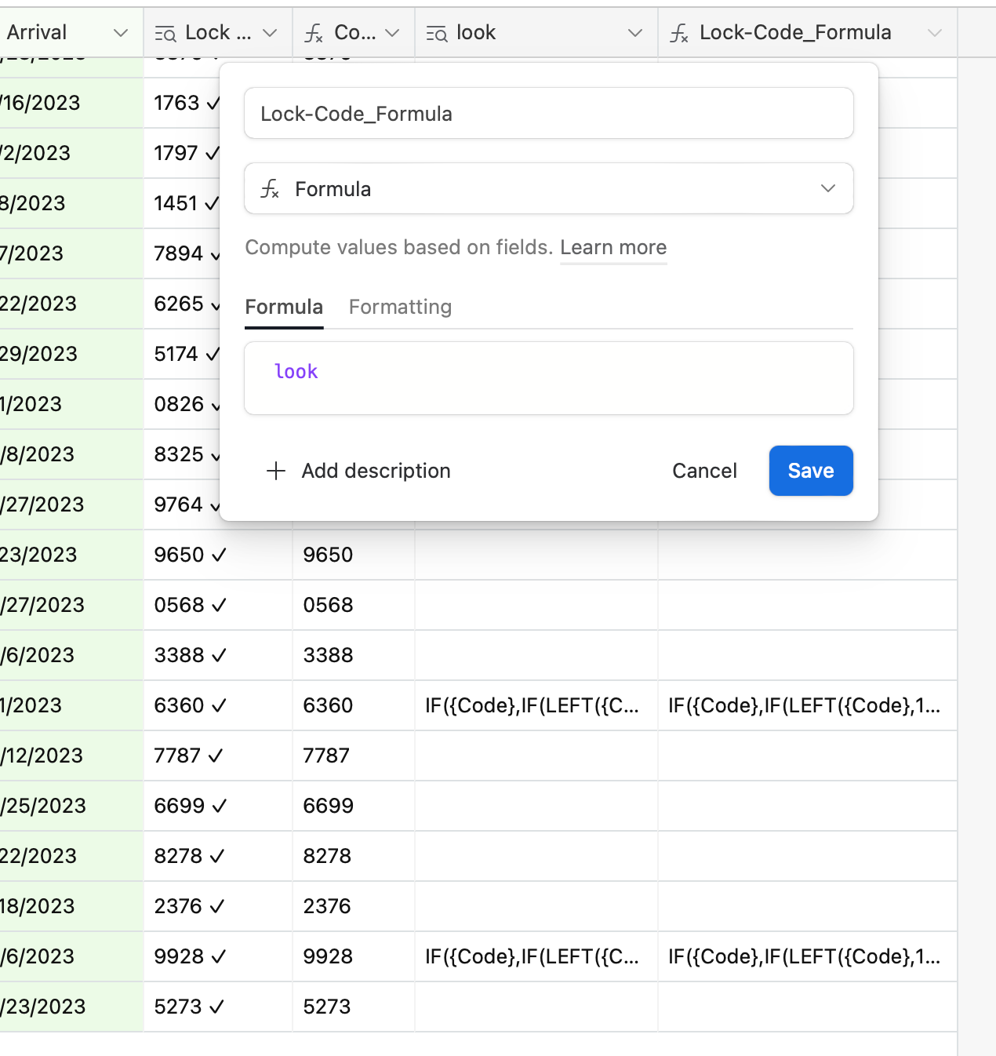Select Lock cell with 2376
The height and width of the screenshot is (1056, 996).
click(x=218, y=906)
